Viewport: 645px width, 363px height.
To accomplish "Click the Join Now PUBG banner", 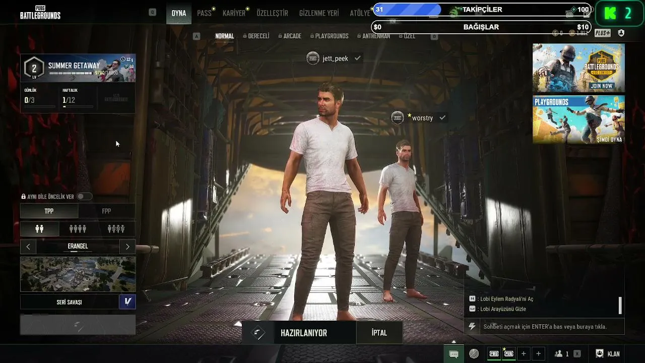I will tap(578, 68).
